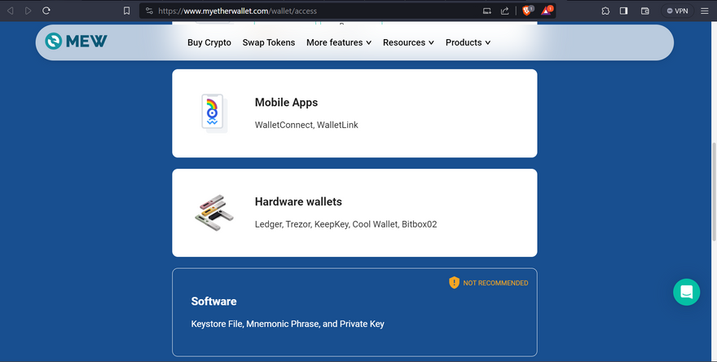The height and width of the screenshot is (362, 717).
Task: Open Brave Shields lion icon
Action: 527,11
